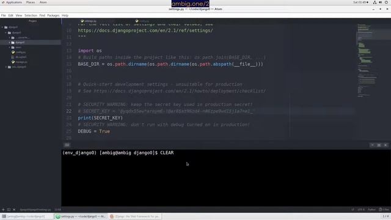Click the BASE_DIR assignment line

click(170, 64)
